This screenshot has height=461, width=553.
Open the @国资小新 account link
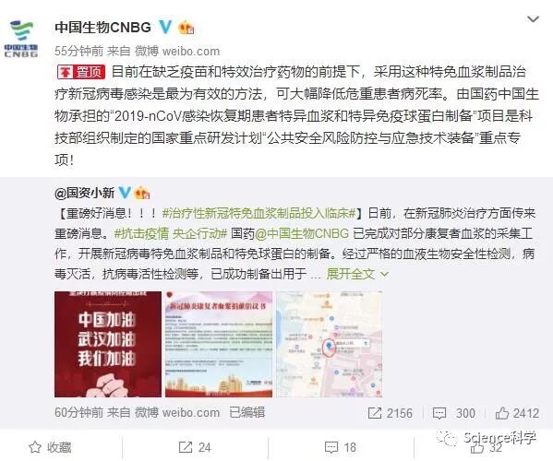85,193
